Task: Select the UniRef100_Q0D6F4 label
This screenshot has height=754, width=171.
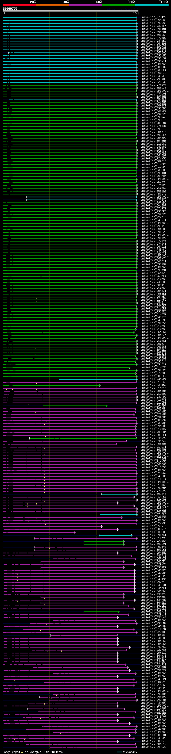Action: pos(153,70)
